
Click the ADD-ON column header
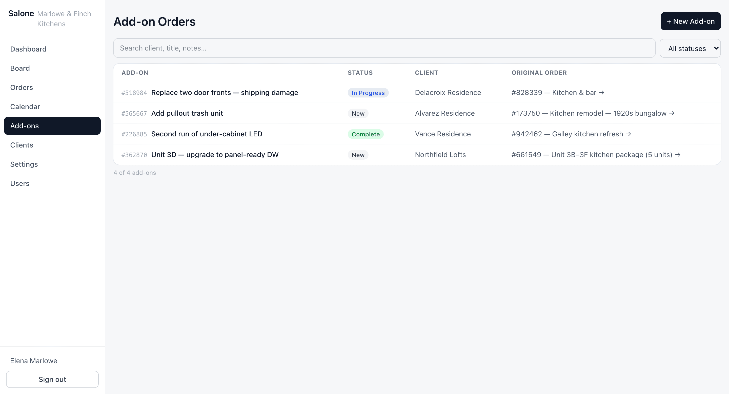click(135, 72)
